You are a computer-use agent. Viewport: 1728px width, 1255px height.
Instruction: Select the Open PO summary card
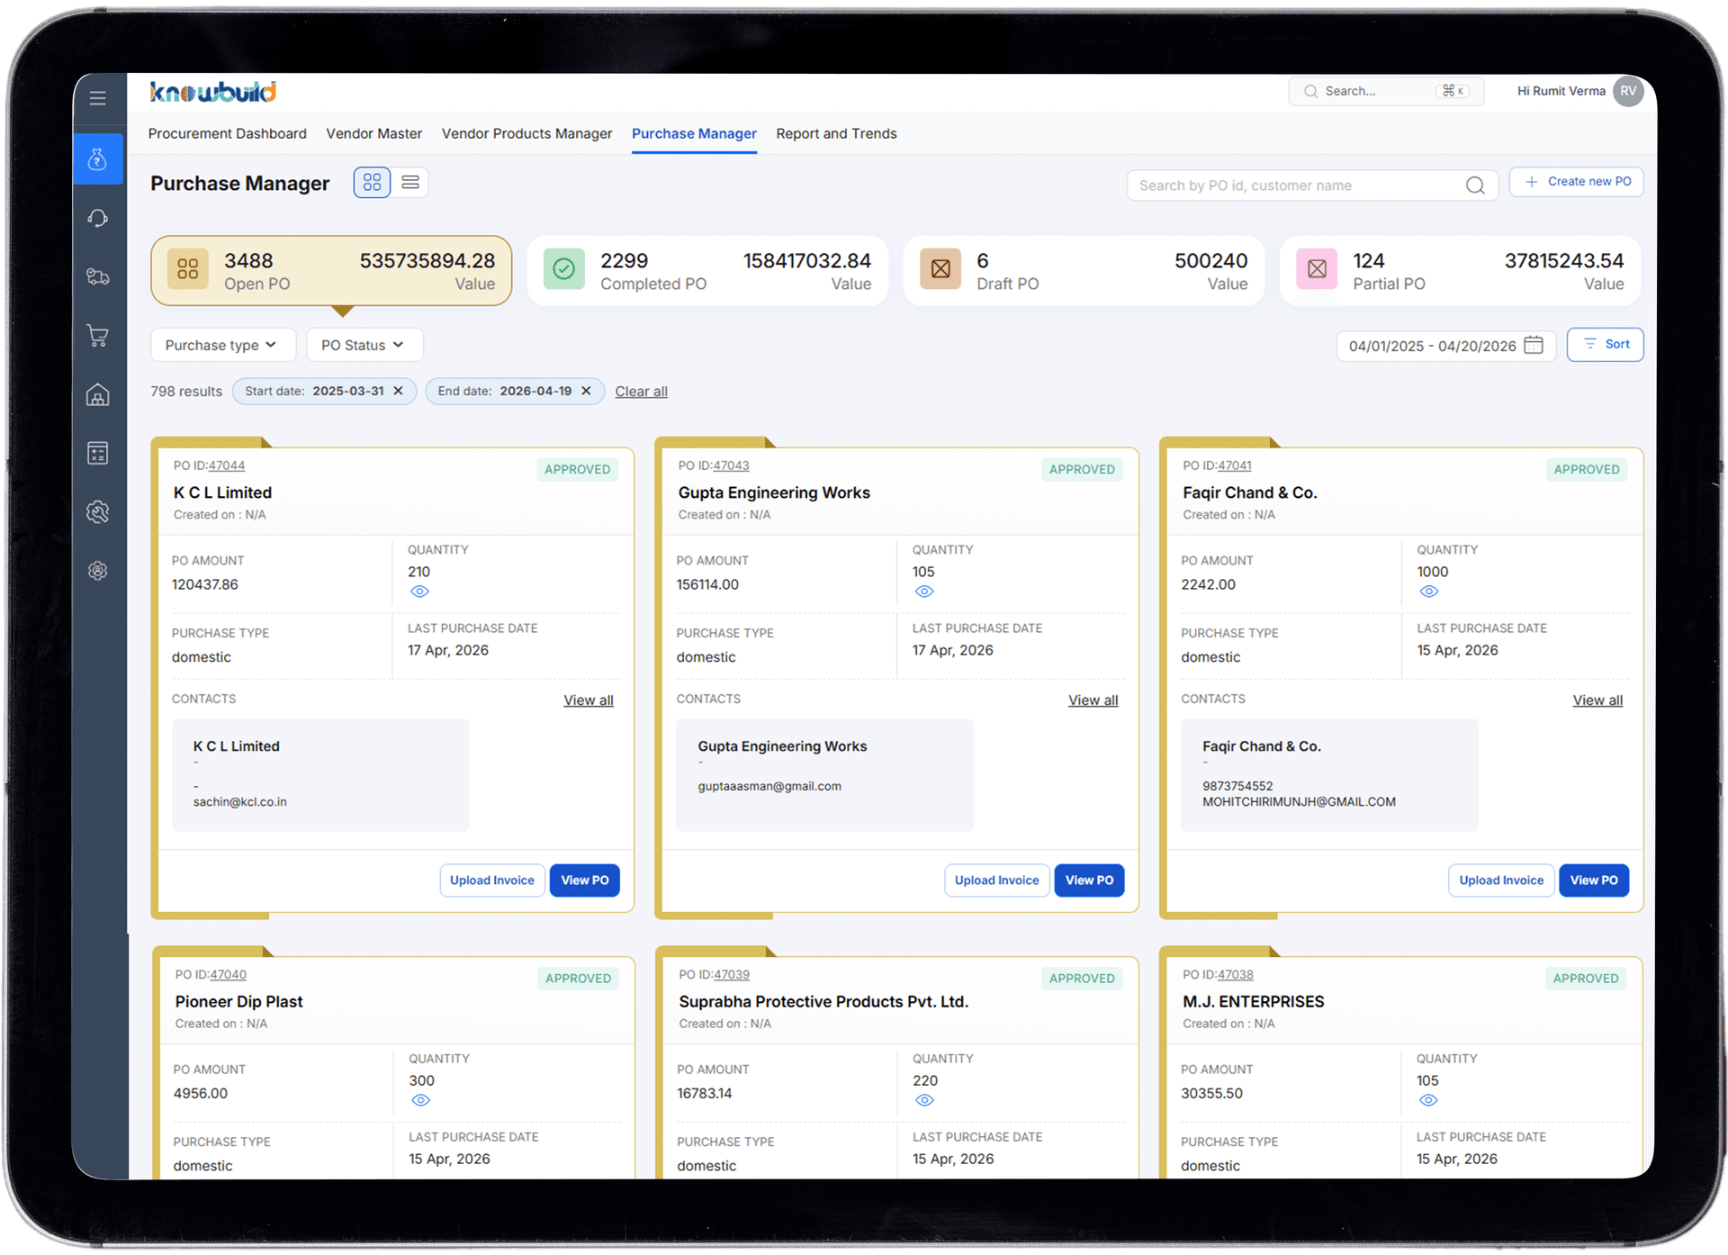point(331,271)
